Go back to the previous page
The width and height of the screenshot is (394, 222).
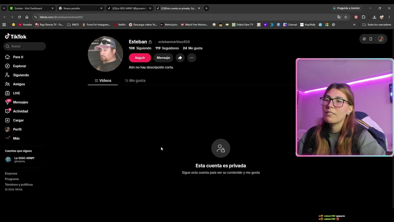pyautogui.click(x=5, y=17)
